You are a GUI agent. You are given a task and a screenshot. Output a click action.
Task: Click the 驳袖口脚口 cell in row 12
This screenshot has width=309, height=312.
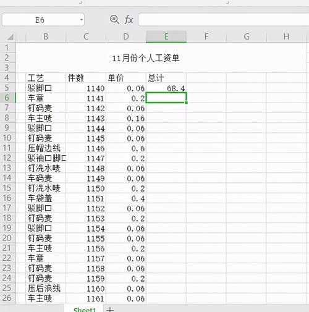click(x=46, y=158)
